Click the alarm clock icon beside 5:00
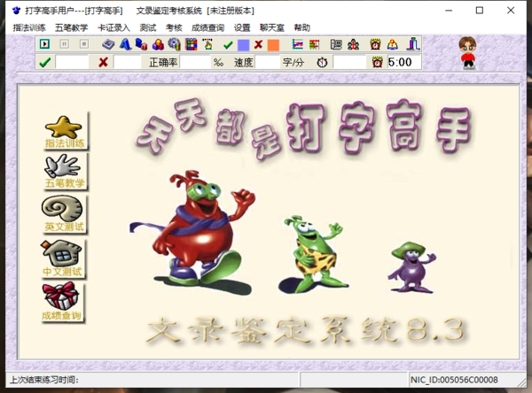Image resolution: width=532 pixels, height=393 pixels. pos(377,62)
